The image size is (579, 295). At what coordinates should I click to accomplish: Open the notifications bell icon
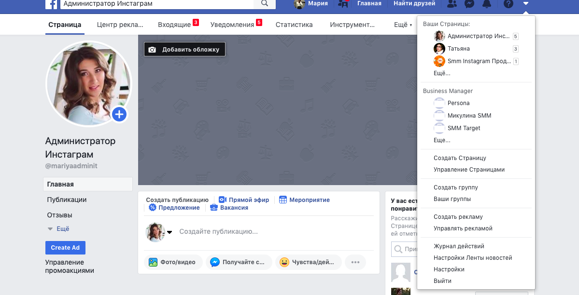pyautogui.click(x=487, y=4)
